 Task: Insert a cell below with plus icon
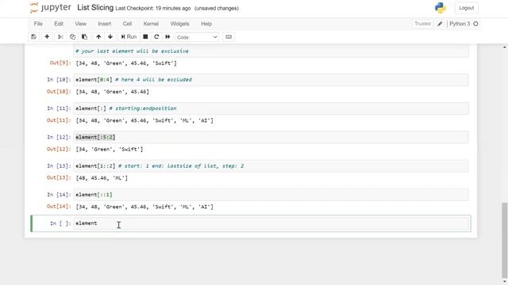(47, 37)
